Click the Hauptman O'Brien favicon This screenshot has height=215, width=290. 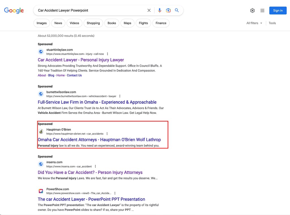pyautogui.click(x=41, y=131)
